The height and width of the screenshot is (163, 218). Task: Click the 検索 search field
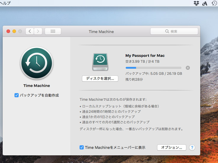point(174,31)
